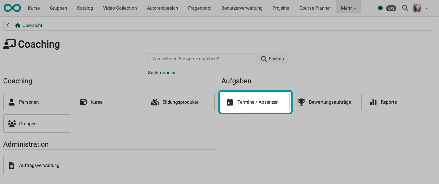Screen dimensions: 439x184
Task: Select the Bildungsprodukte tile
Action: (180, 102)
